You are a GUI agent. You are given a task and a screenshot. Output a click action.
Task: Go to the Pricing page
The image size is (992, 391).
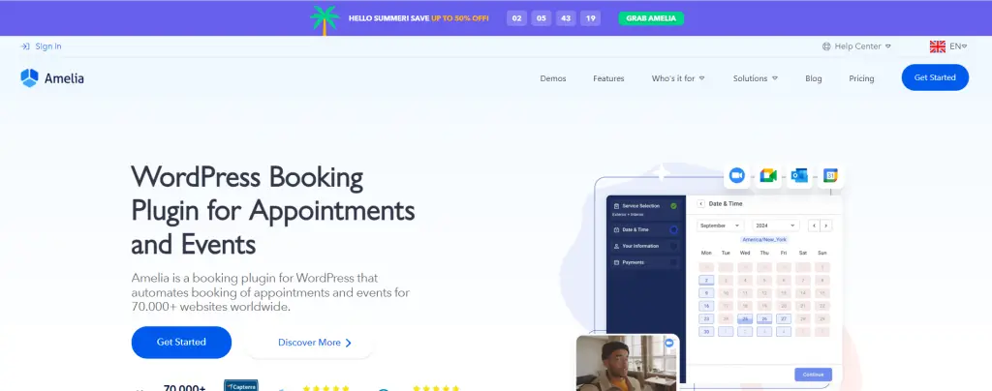861,78
